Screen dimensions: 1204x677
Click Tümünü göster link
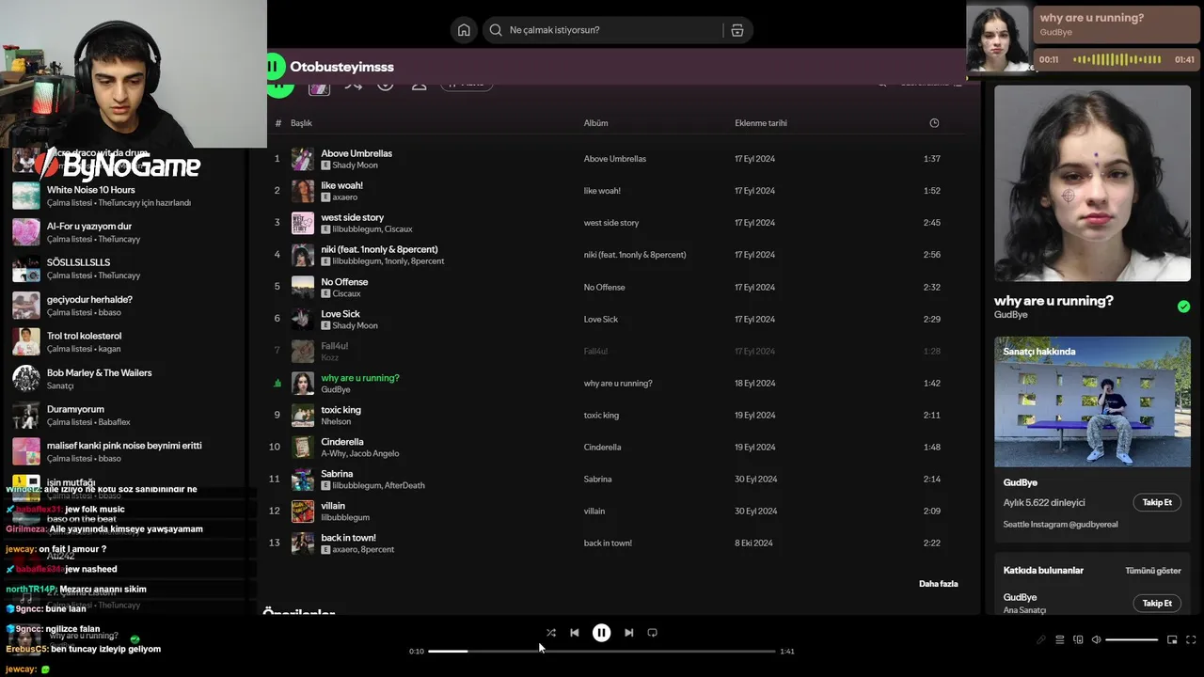pos(1153,571)
